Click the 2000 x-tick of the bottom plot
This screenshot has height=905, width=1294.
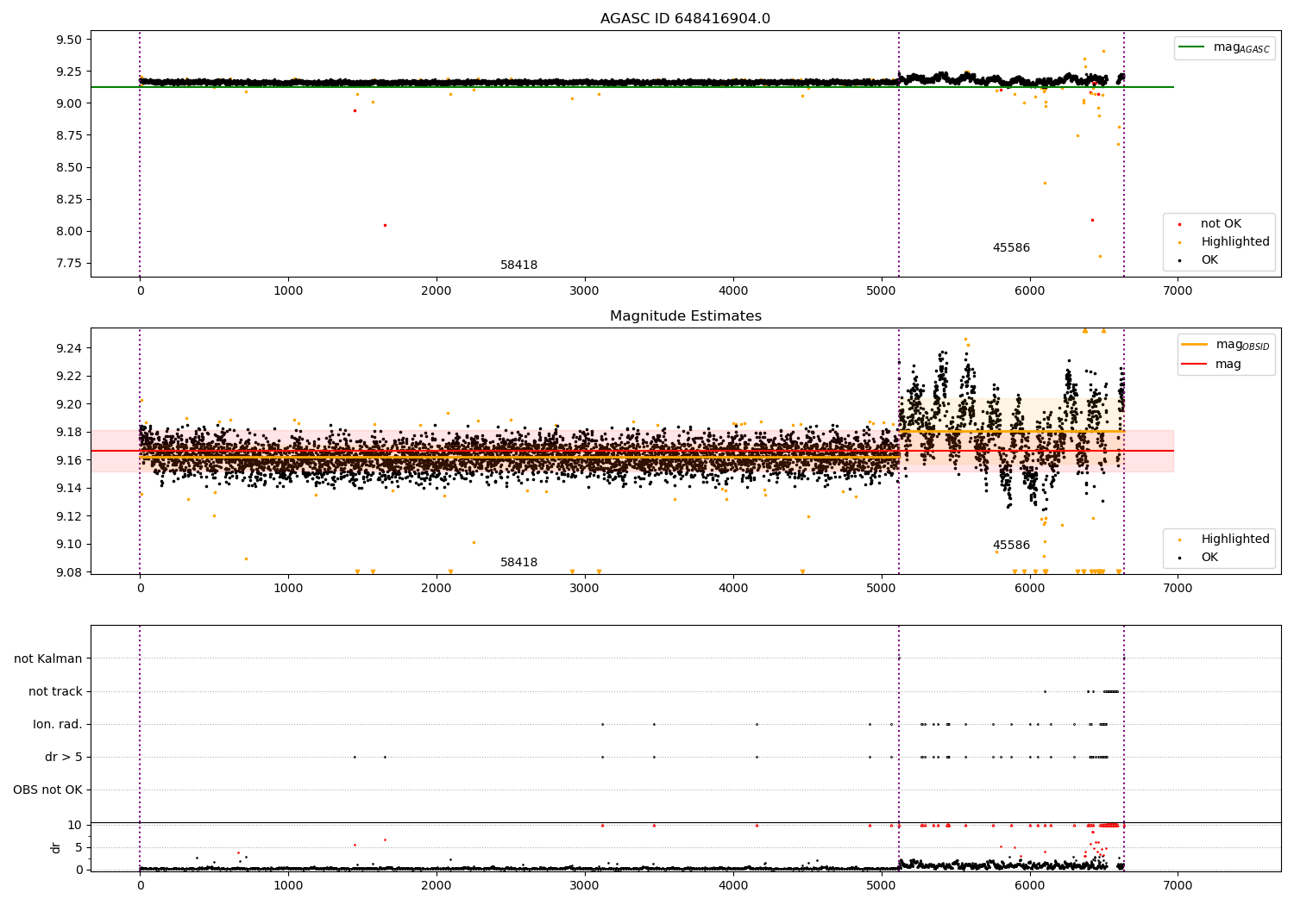[437, 885]
